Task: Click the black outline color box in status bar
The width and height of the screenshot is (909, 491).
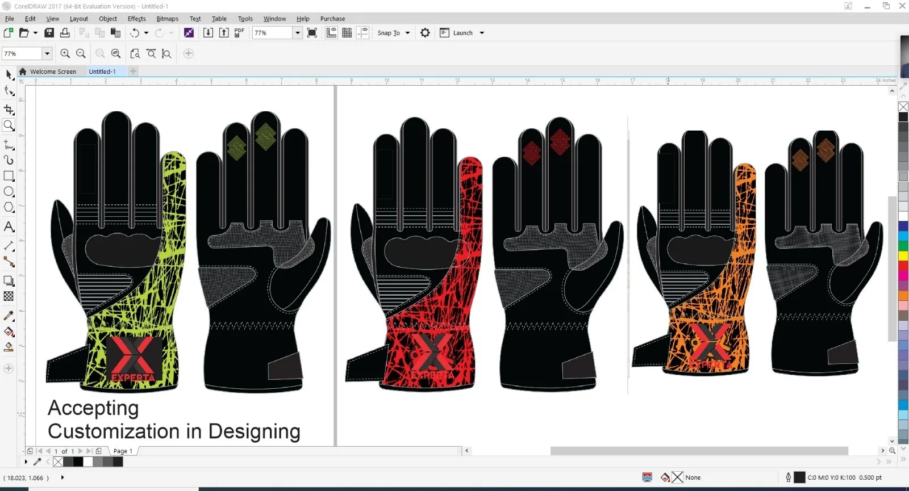Action: pyautogui.click(x=799, y=477)
